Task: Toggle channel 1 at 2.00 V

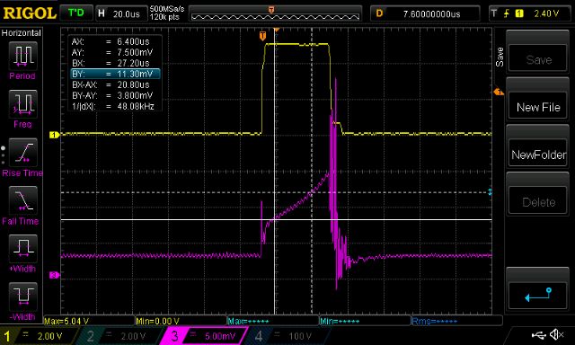Action: [40, 336]
